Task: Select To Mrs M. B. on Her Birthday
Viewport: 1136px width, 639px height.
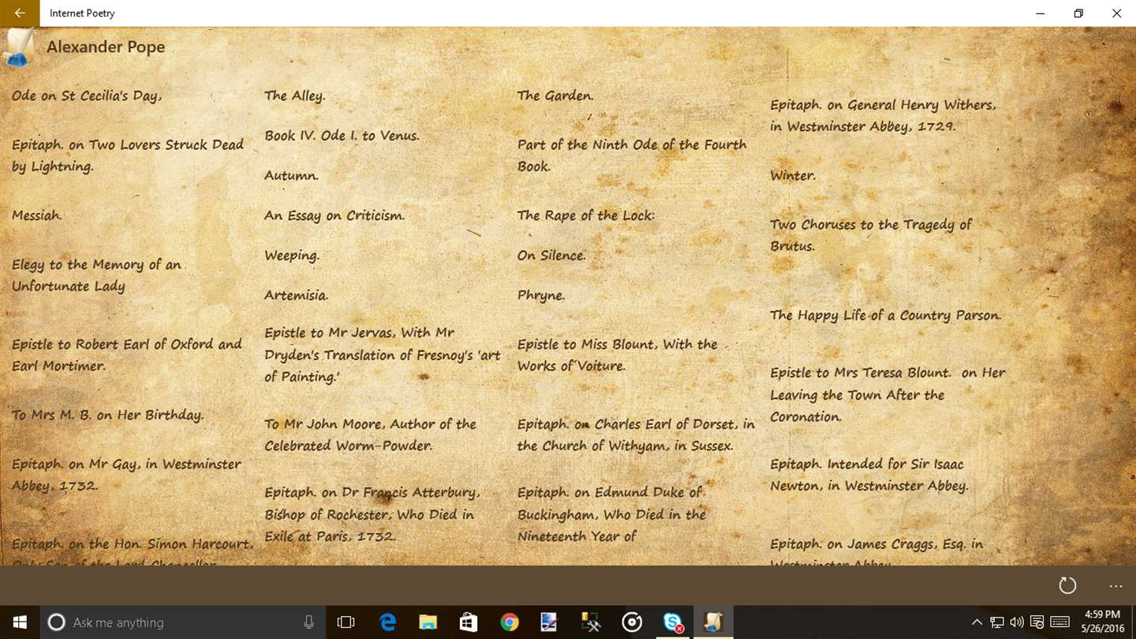Action: (x=107, y=415)
